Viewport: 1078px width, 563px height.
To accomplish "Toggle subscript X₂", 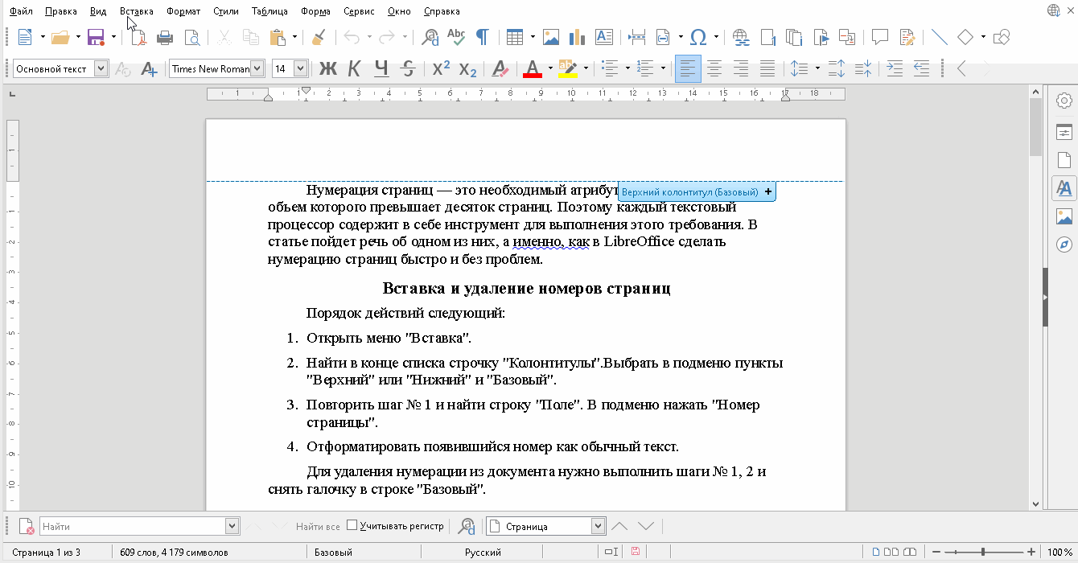I will pyautogui.click(x=467, y=69).
